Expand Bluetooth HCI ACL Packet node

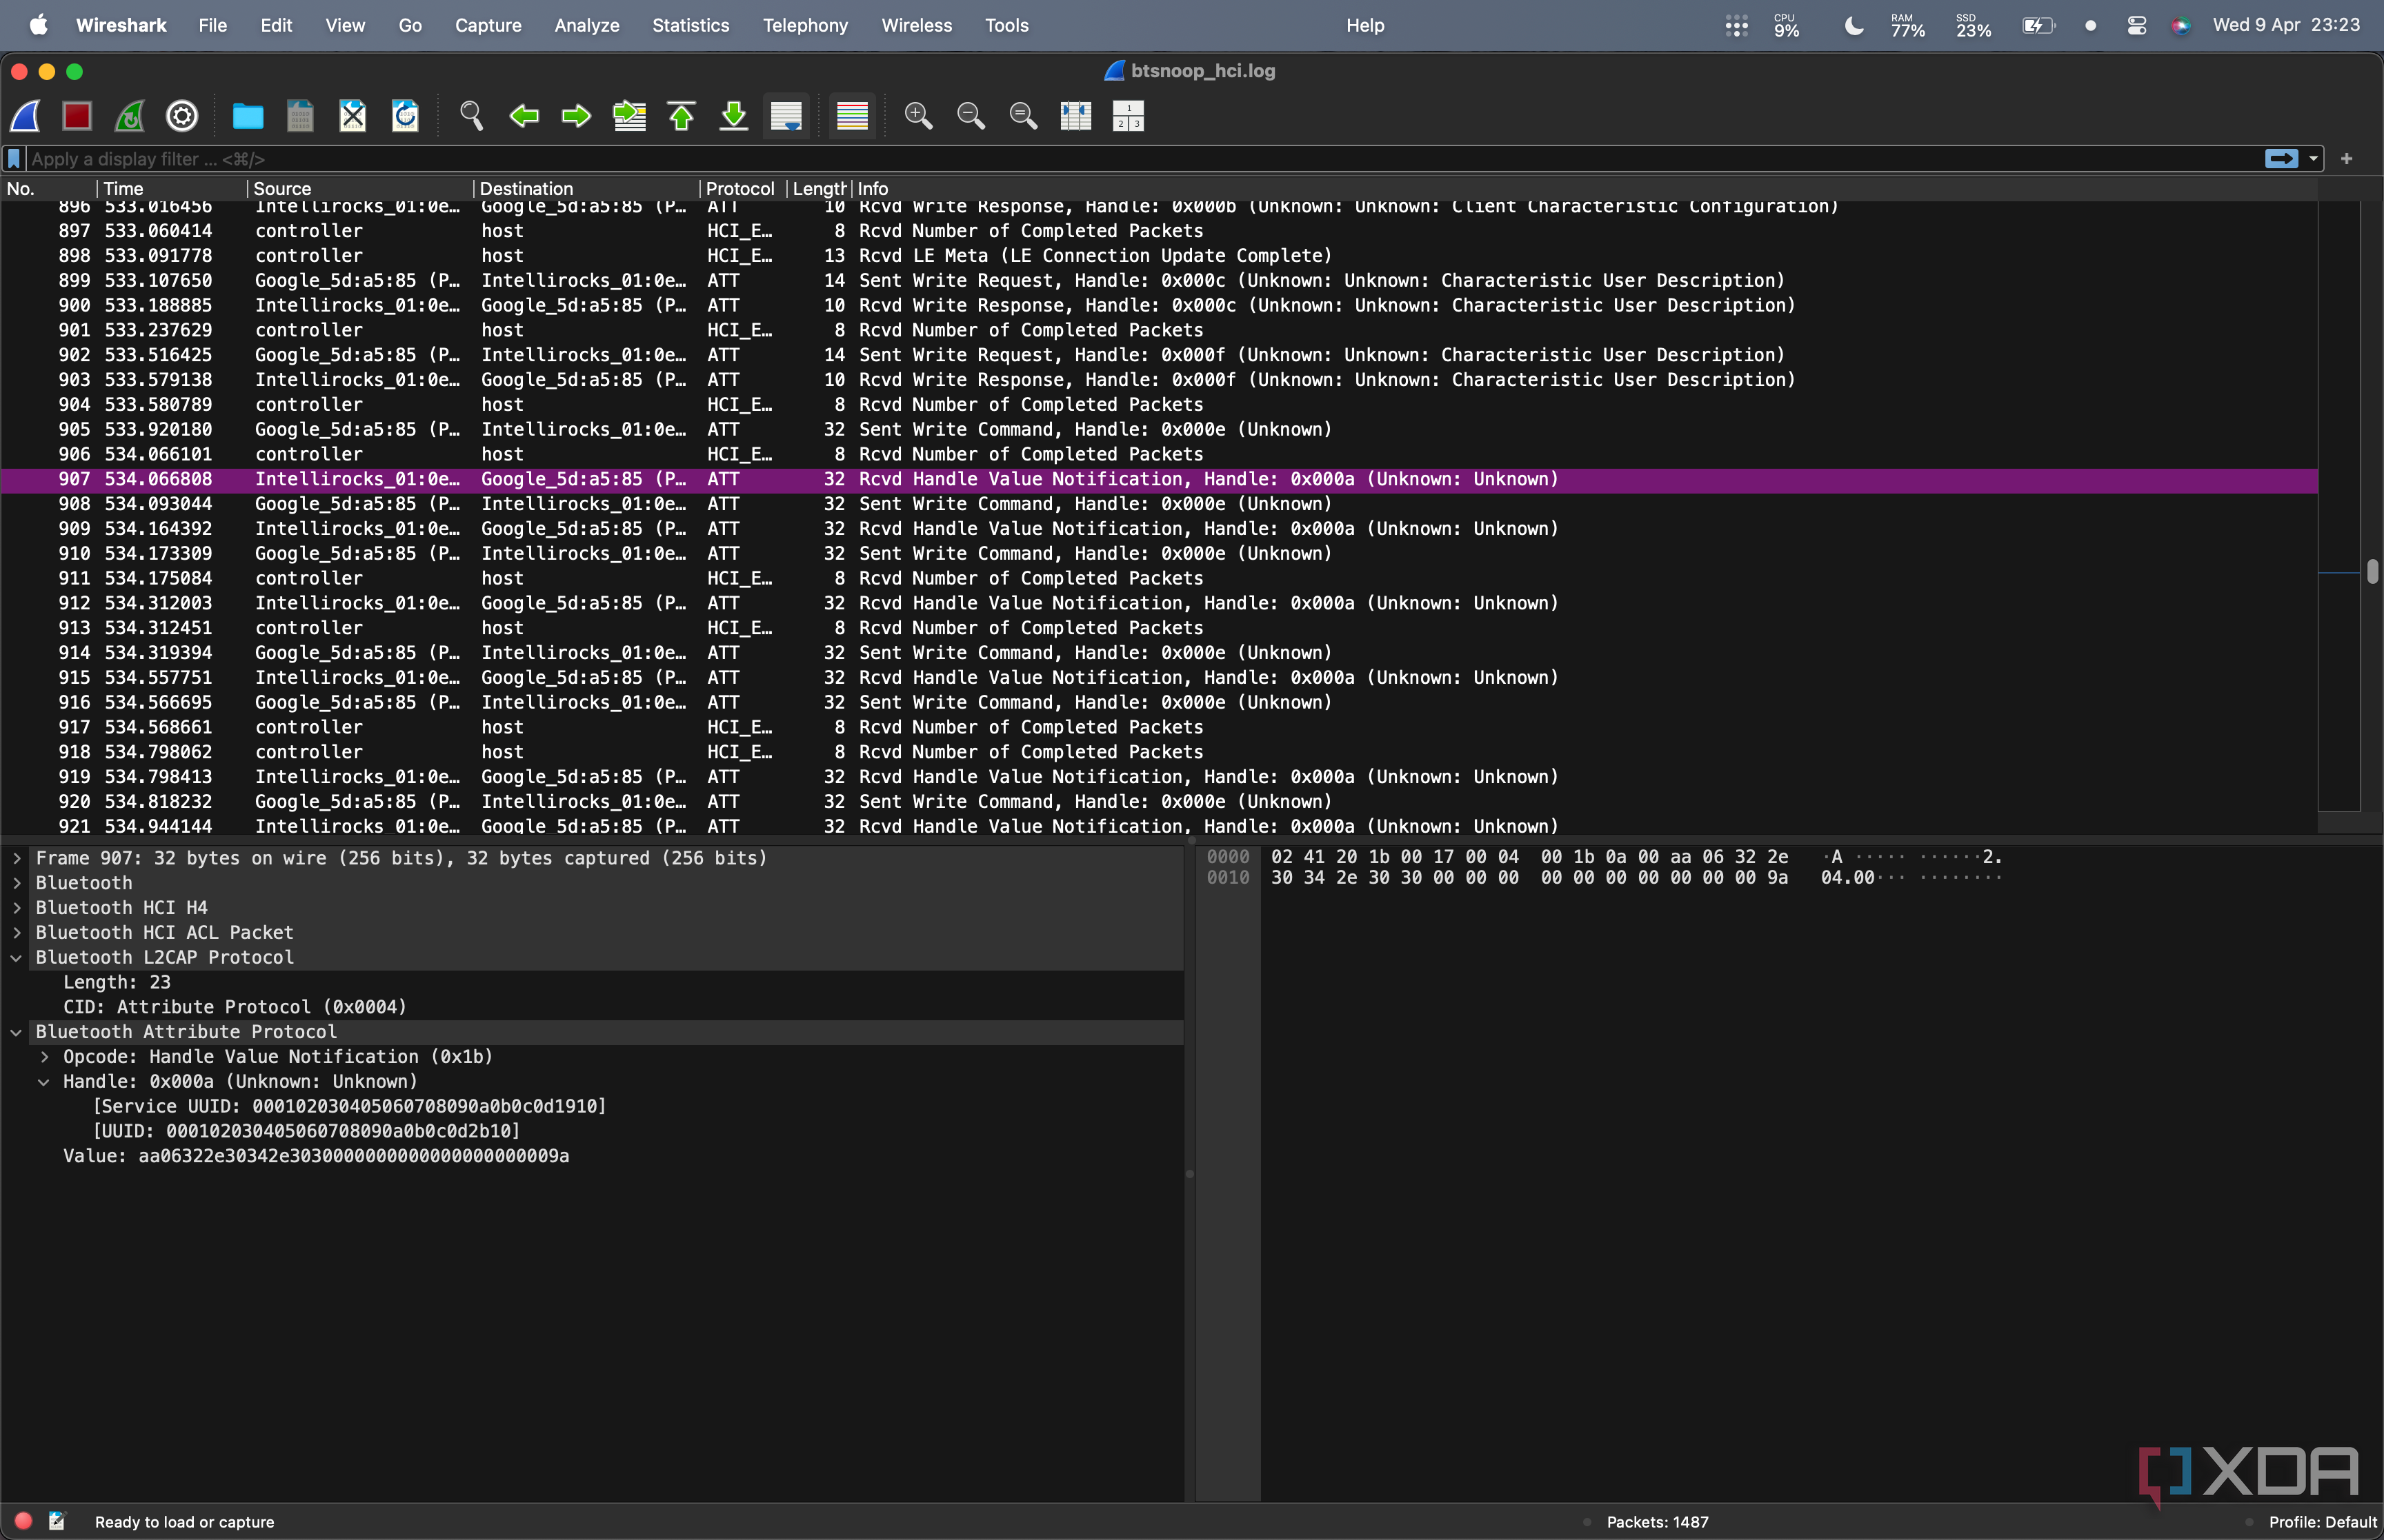pos(17,933)
